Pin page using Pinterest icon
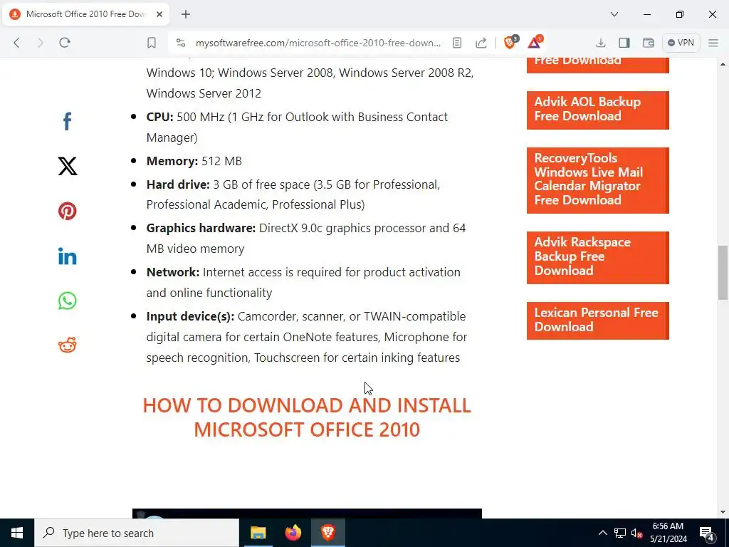 tap(68, 211)
